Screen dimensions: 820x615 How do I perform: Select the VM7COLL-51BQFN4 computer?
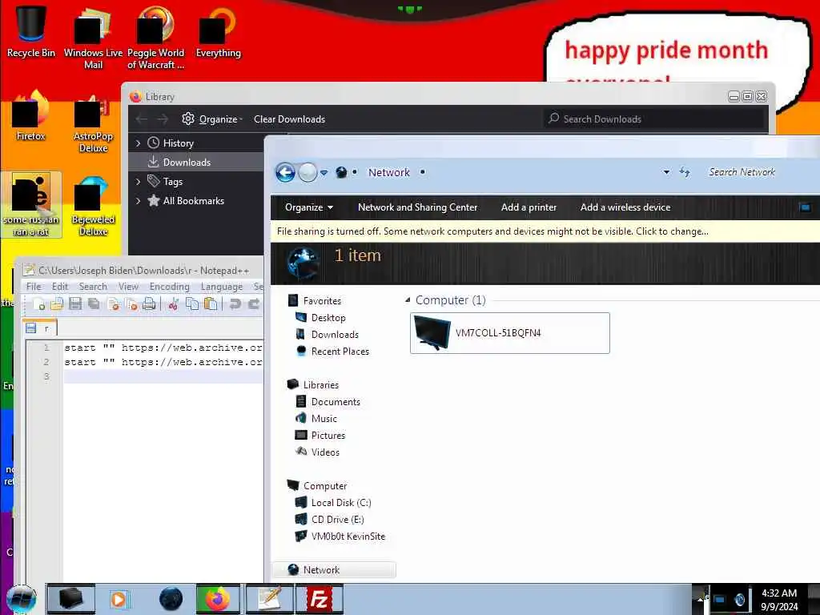point(510,333)
